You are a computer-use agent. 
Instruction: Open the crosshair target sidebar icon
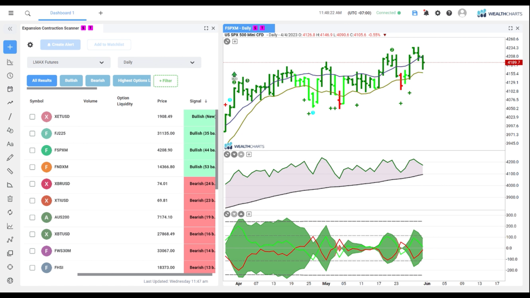(x=10, y=267)
